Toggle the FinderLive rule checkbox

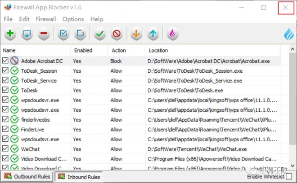click(5, 129)
